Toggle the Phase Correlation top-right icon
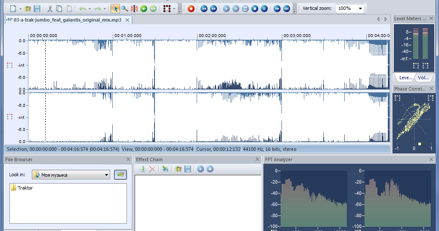The height and width of the screenshot is (231, 439). [430, 98]
